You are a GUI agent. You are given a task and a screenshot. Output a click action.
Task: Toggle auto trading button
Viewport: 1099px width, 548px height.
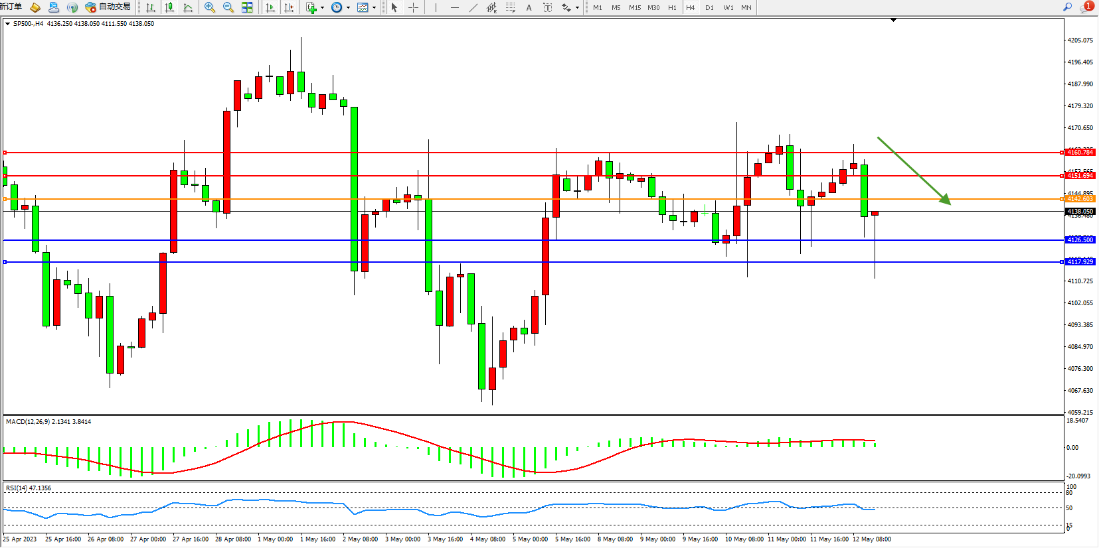pos(108,7)
